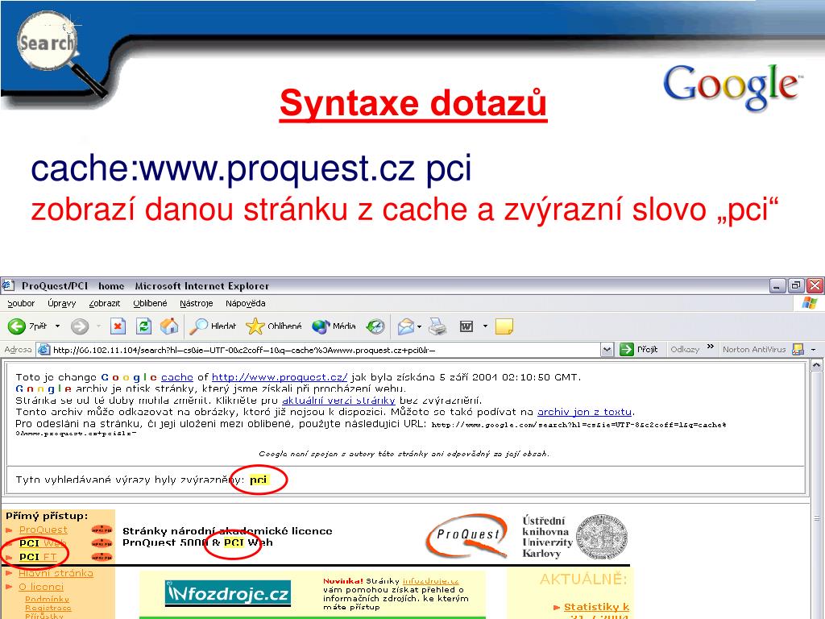Click the yellow note toolbar icon
Image resolution: width=825 pixels, height=619 pixels.
click(504, 326)
